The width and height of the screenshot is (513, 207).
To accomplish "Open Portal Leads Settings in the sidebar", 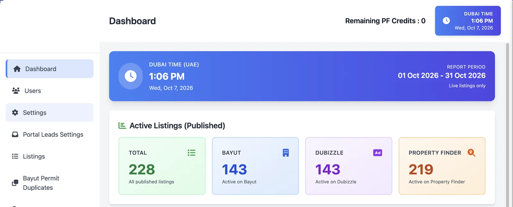I will tap(50, 134).
